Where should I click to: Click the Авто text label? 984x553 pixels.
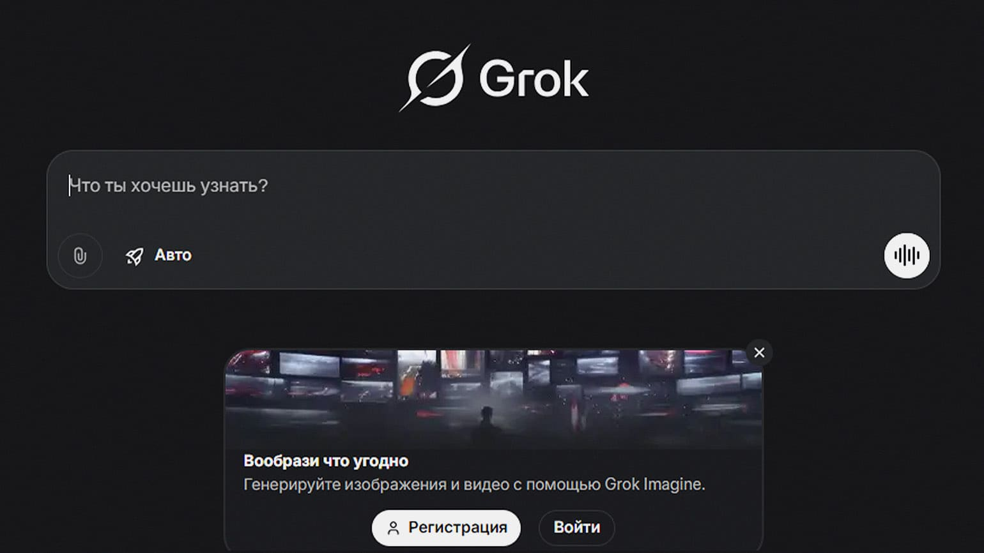pyautogui.click(x=173, y=255)
